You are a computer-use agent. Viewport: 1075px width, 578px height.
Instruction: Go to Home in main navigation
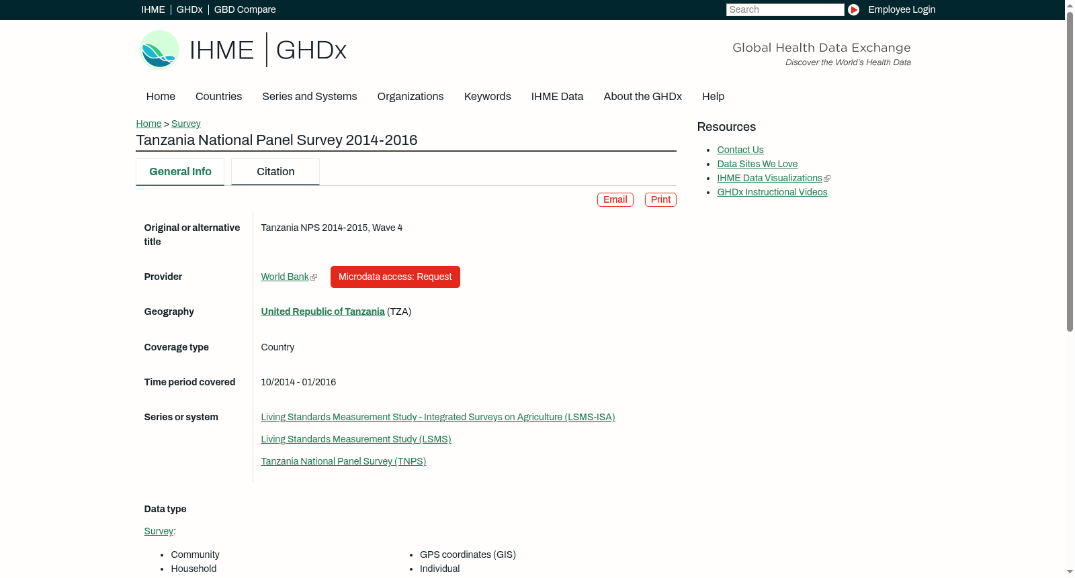tap(161, 97)
